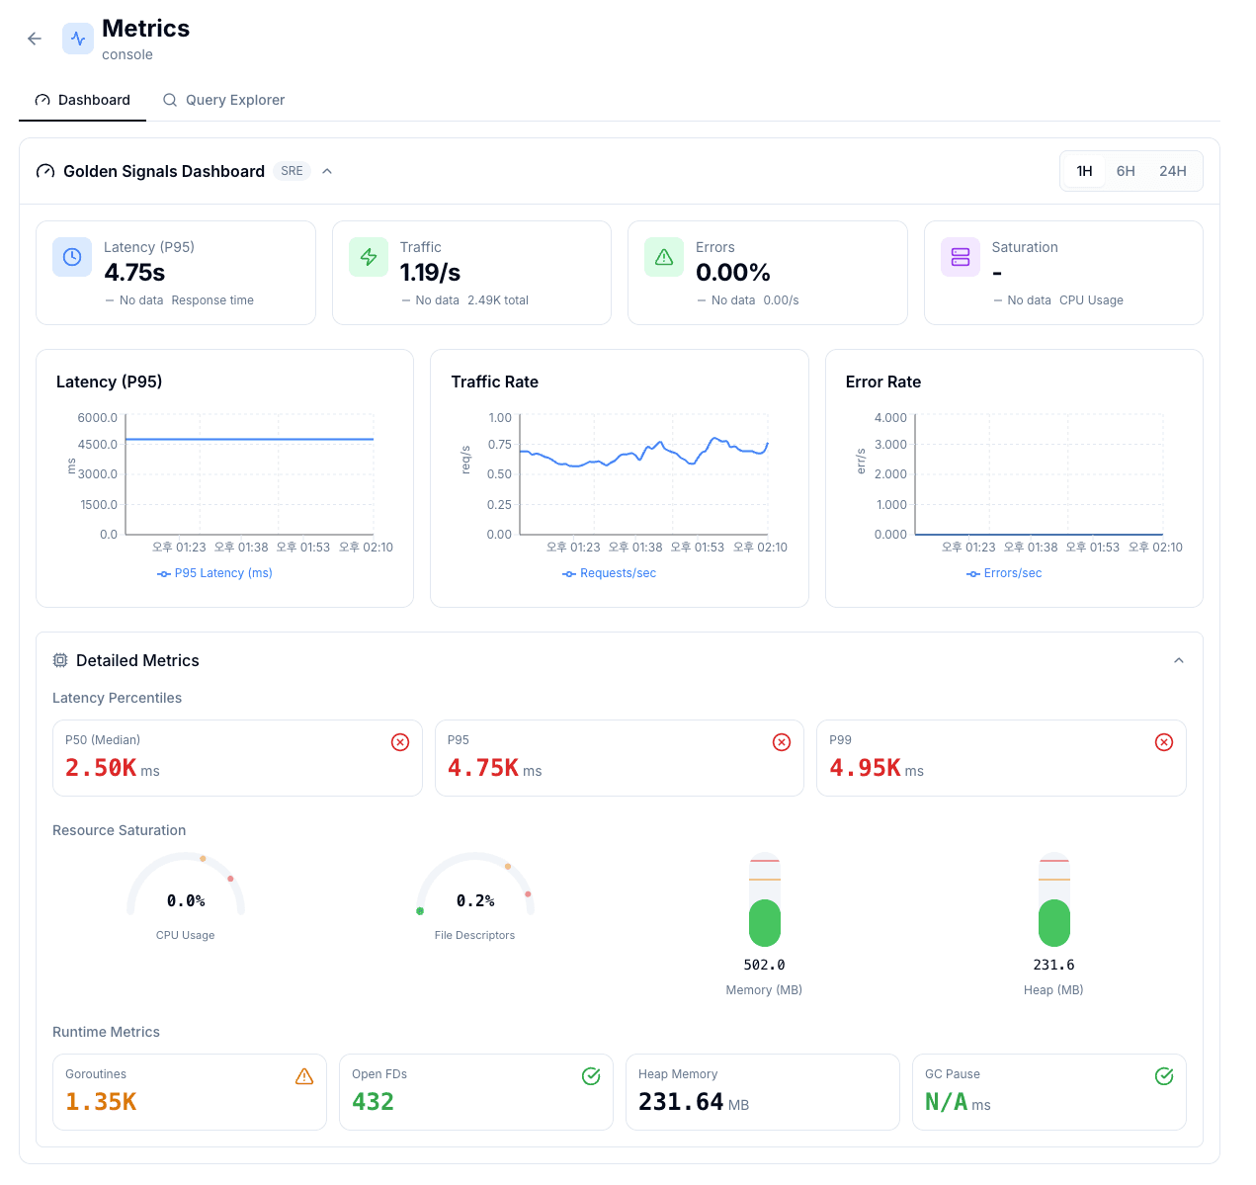Collapse the Detailed Metrics section
The width and height of the screenshot is (1256, 1185).
click(1178, 660)
